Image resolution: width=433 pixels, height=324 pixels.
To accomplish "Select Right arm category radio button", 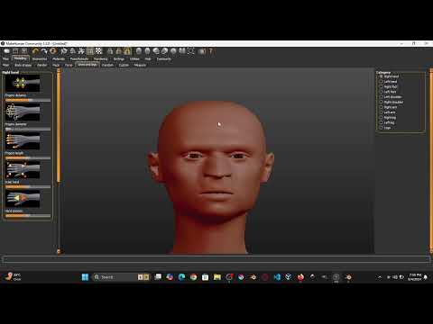I will pos(382,107).
